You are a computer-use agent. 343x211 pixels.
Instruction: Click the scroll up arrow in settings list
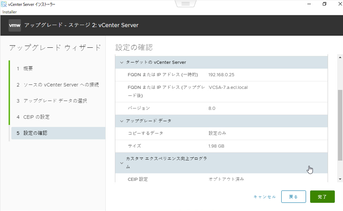coord(340,58)
